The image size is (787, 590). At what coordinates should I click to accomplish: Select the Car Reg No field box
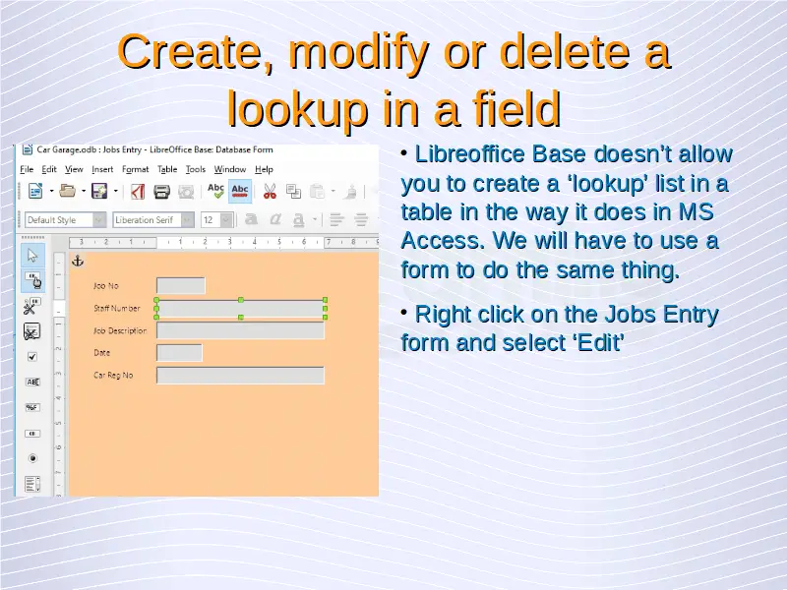point(240,376)
